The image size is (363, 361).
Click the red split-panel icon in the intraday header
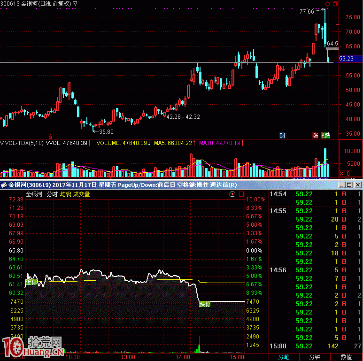[241, 194]
